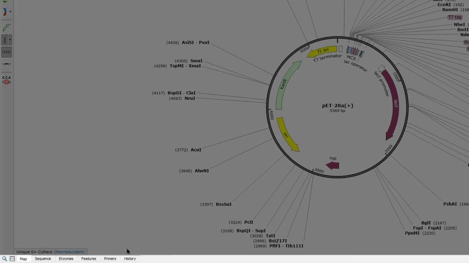
Task: Open the magnifier search icon
Action: coord(4,259)
